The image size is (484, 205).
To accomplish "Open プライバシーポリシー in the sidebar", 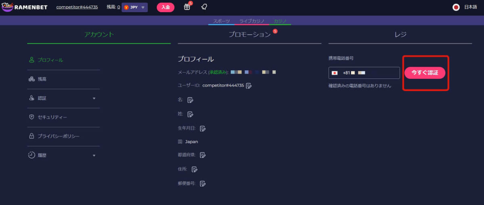I will [x=58, y=136].
